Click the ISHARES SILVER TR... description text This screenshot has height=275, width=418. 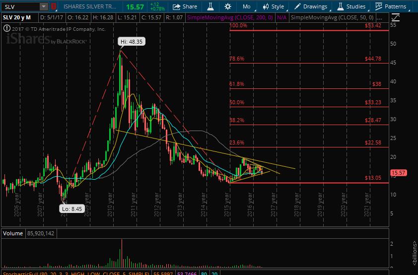90,6
